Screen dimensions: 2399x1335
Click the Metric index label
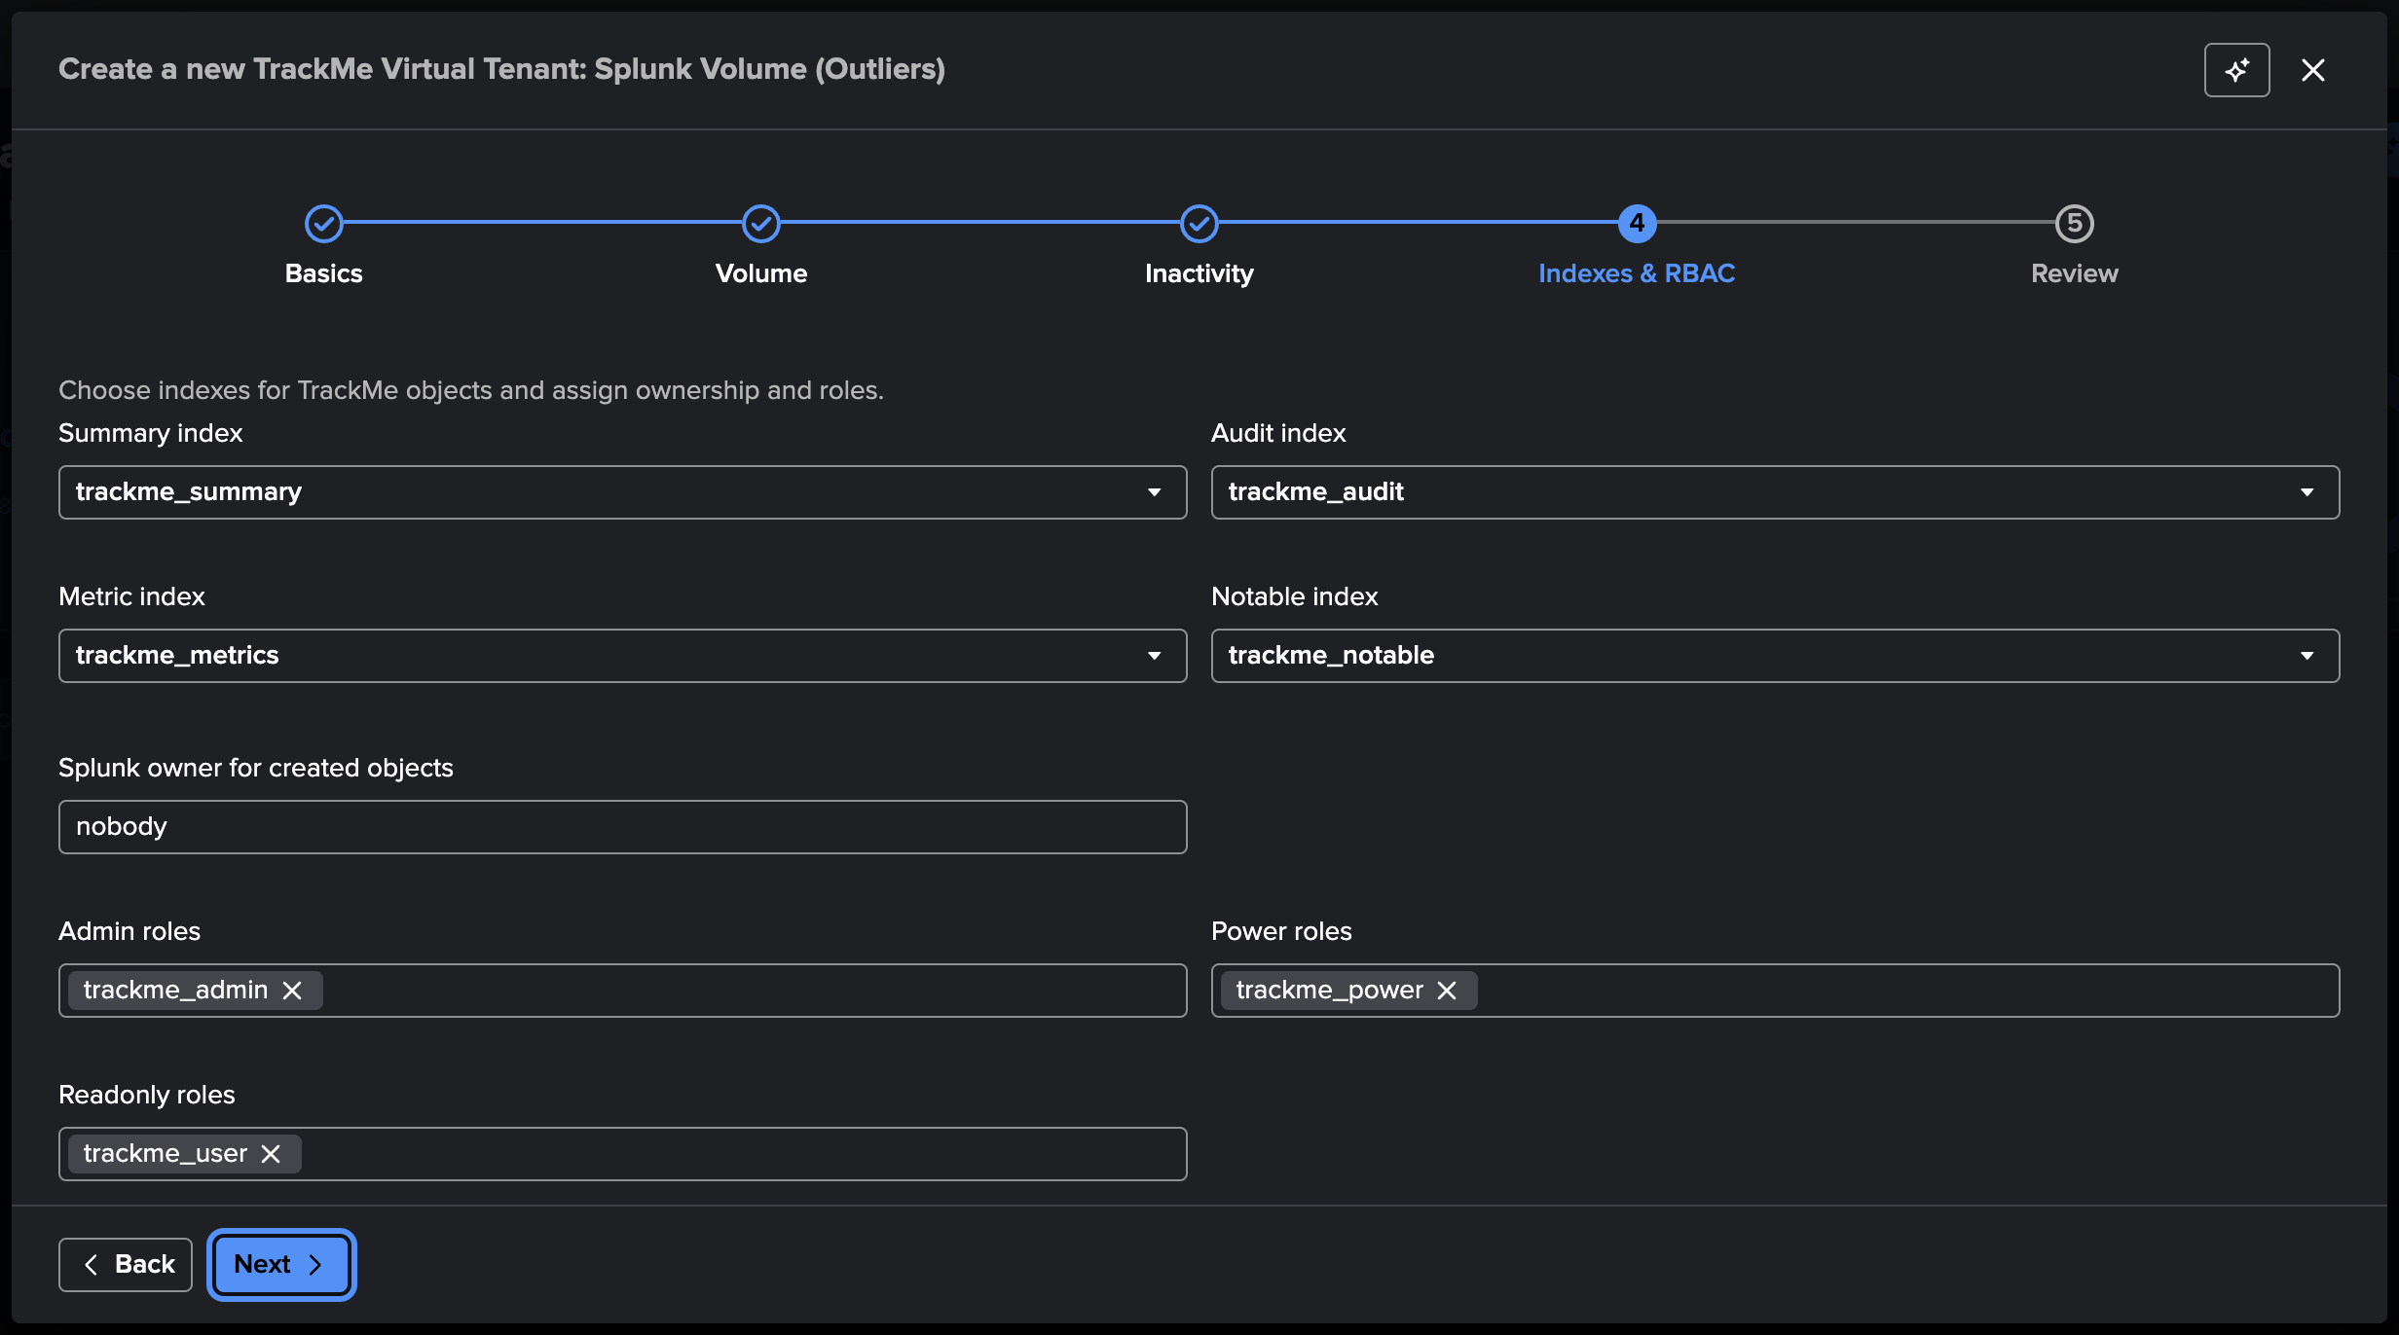point(131,596)
